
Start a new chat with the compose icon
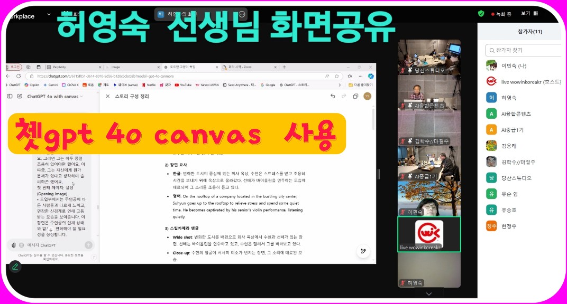tap(20, 96)
